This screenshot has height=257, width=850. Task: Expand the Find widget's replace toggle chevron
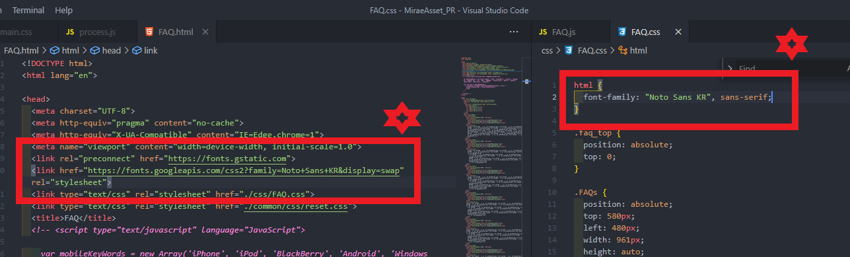click(x=730, y=68)
